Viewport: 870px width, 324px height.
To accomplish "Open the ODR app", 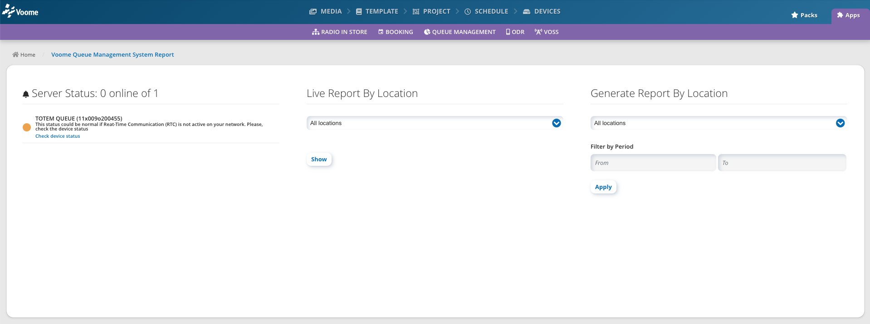I will 515,32.
